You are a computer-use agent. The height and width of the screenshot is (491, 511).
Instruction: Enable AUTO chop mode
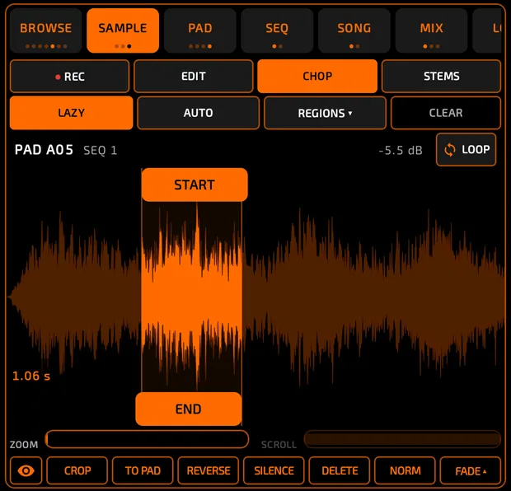tap(198, 113)
